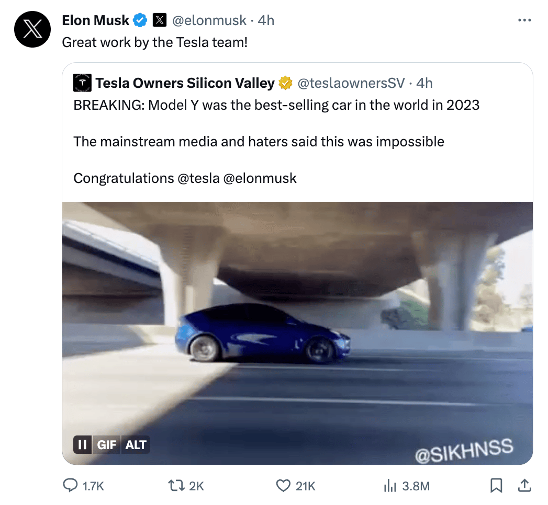Show the GIF's ALT description

136,445
